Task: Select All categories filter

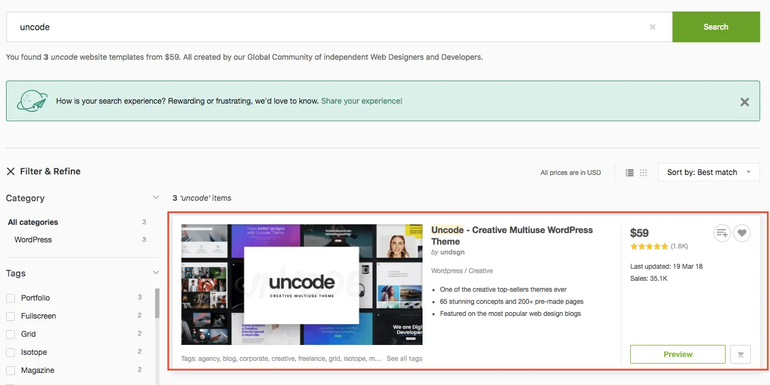Action: (x=33, y=222)
